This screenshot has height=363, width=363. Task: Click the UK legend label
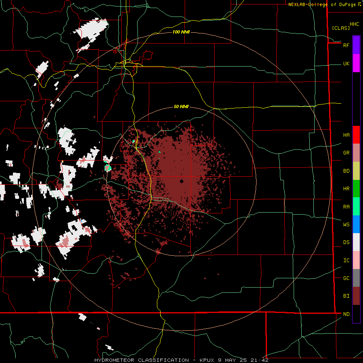[x=346, y=63]
